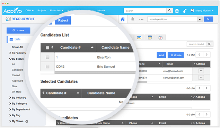Open the contacts icon beside the store
The height and width of the screenshot is (128, 220).
(x=185, y=11)
